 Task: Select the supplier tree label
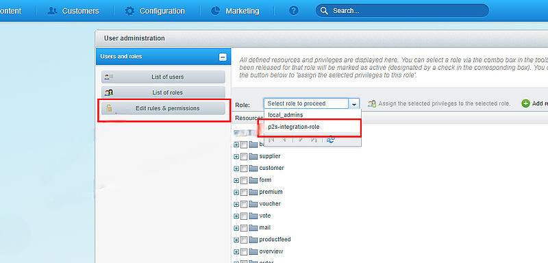(x=270, y=156)
